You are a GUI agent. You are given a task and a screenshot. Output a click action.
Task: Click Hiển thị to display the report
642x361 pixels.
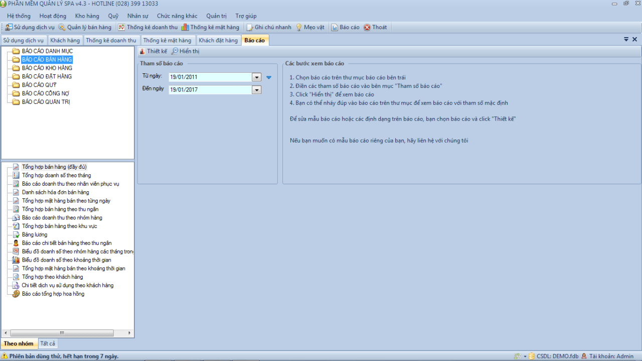pos(185,51)
